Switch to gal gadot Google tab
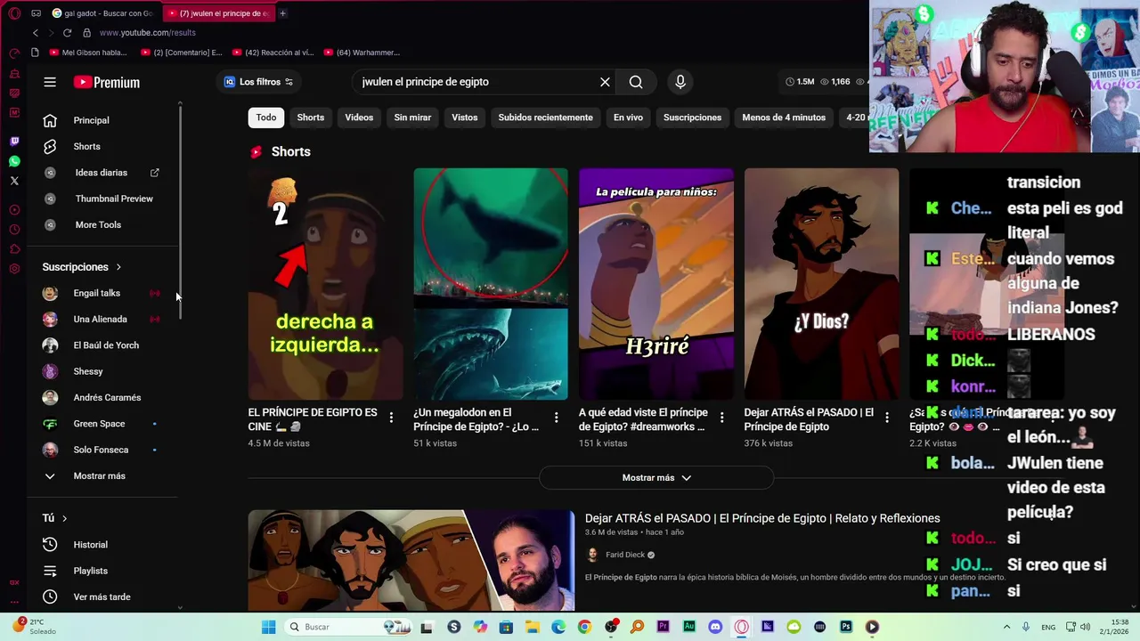1140x641 pixels. (x=102, y=13)
